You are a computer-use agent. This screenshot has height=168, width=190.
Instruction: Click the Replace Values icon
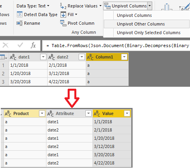point(63,6)
